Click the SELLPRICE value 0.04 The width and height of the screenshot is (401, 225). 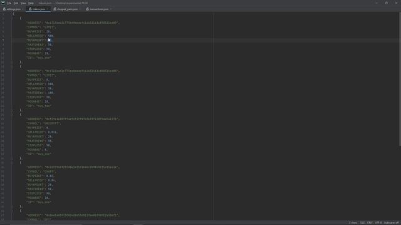(x=51, y=181)
